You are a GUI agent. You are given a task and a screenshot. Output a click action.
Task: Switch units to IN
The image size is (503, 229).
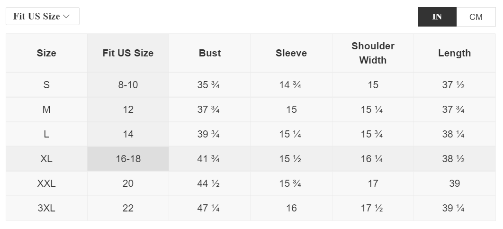437,17
